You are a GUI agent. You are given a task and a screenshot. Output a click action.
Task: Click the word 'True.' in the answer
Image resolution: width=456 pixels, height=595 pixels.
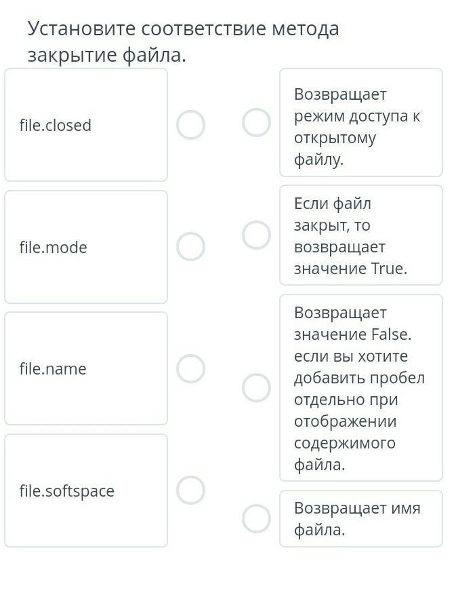(x=390, y=269)
